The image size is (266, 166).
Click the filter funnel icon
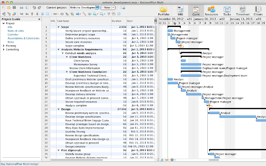pos(109,14)
